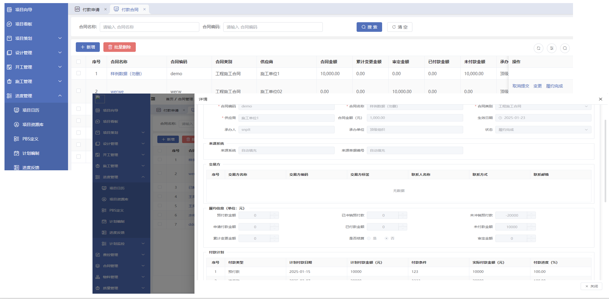Switch to the 付款申请 tab at top
The width and height of the screenshot is (609, 299).
(91, 10)
